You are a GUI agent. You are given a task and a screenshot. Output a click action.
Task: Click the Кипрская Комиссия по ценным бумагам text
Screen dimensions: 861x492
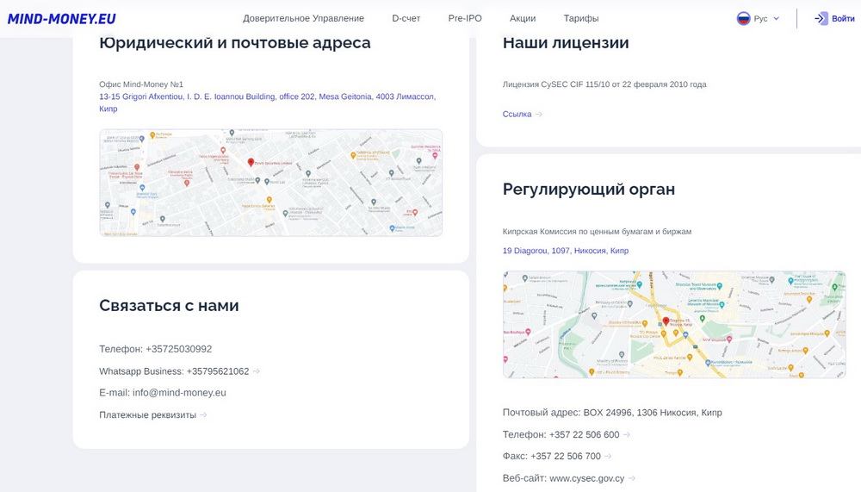(x=597, y=232)
